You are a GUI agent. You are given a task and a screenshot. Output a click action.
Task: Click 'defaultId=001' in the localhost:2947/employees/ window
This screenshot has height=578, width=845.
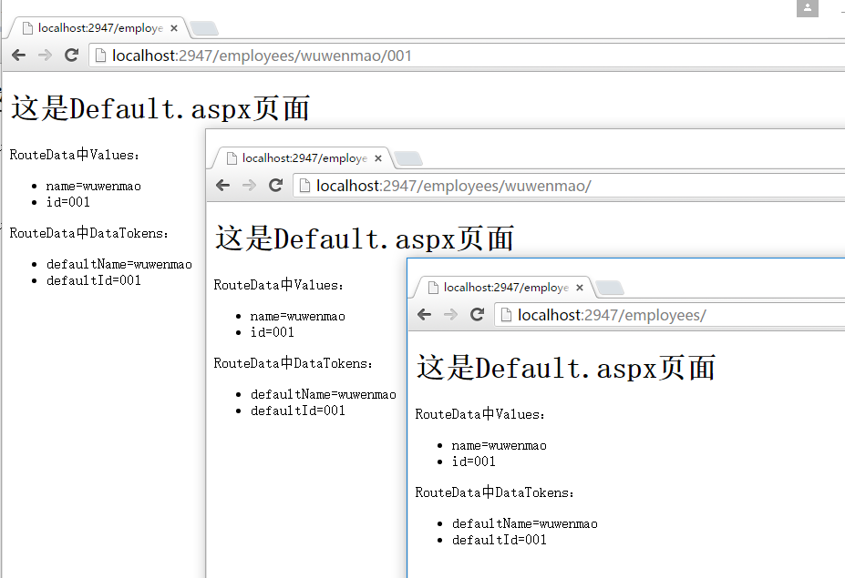tap(499, 540)
